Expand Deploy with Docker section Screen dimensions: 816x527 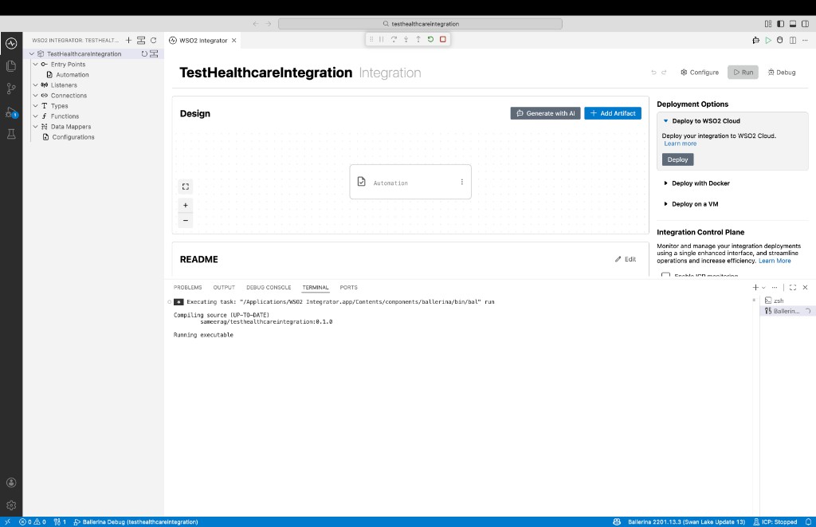tap(665, 183)
